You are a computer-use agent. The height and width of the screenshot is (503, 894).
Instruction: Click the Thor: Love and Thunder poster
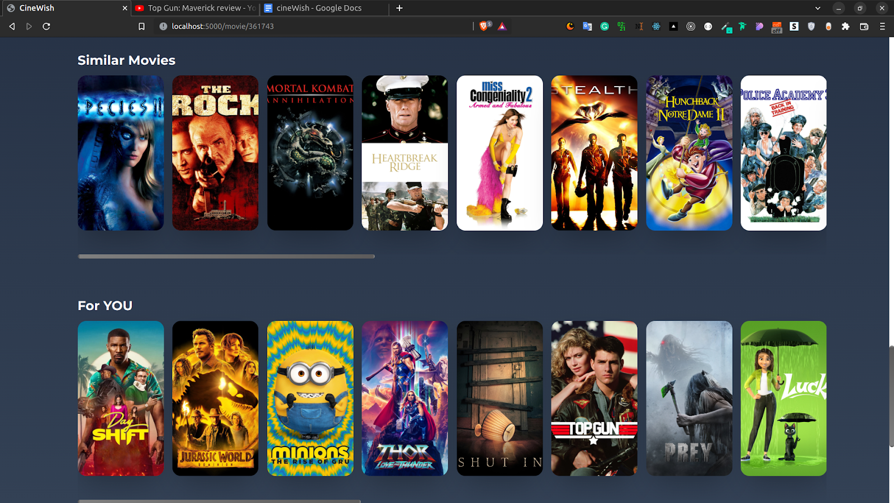405,398
